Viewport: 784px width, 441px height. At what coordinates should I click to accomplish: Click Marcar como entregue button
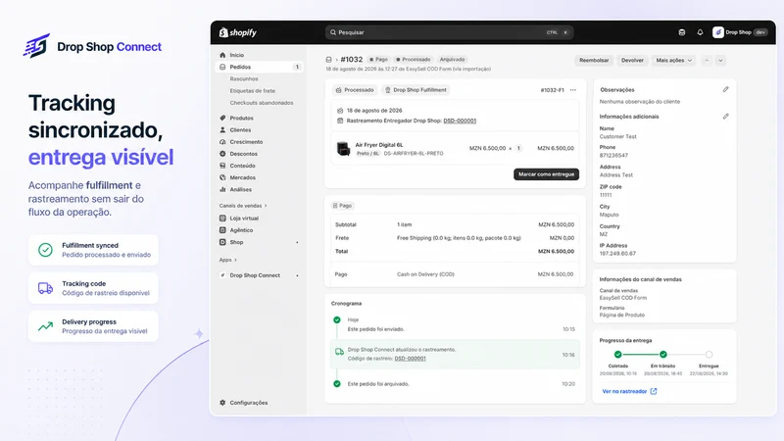coord(546,174)
